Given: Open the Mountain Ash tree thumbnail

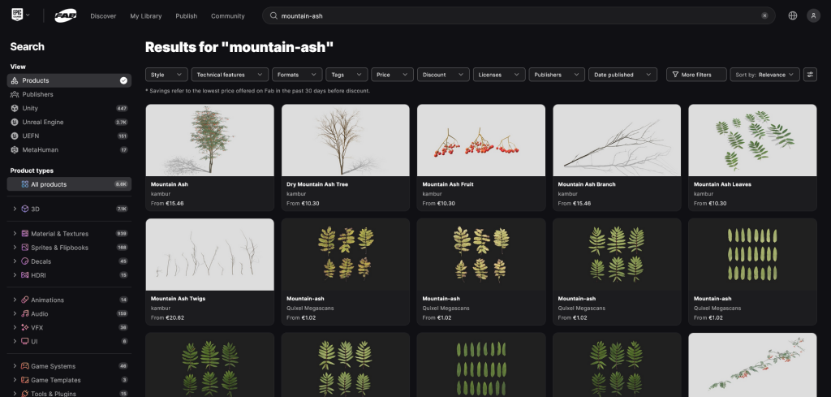Looking at the screenshot, I should tap(210, 140).
